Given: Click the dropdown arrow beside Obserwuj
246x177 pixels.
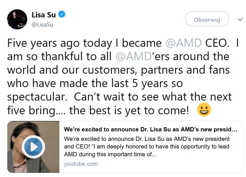Looking at the screenshot, I should point(240,20).
